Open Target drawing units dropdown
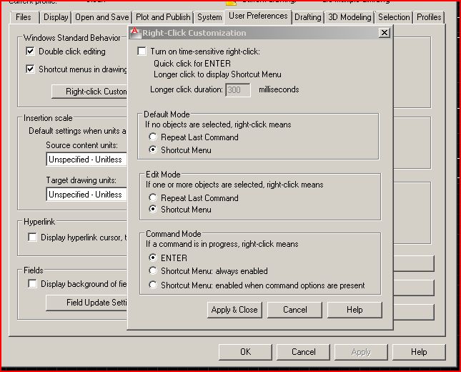The width and height of the screenshot is (461, 372). point(86,195)
